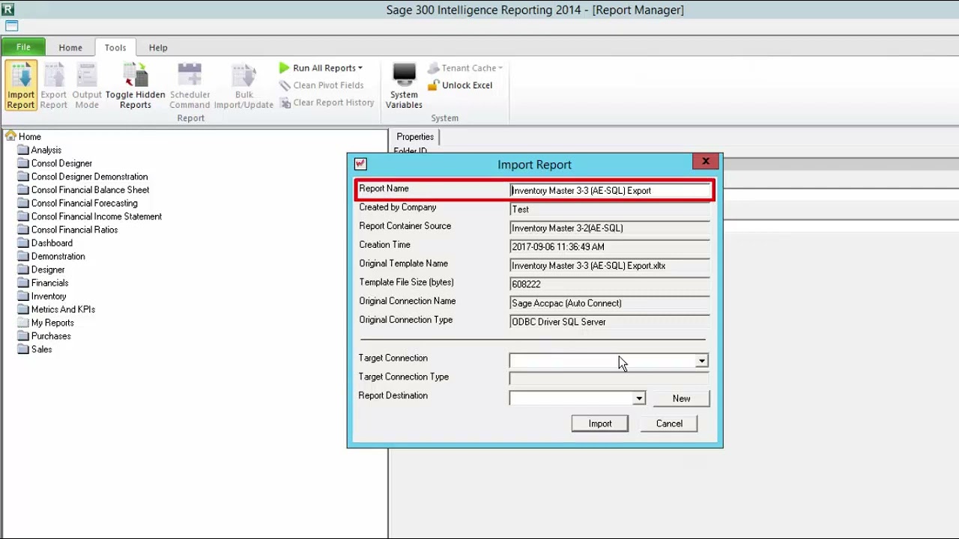
Task: Click the Target Connection Type field
Action: [609, 379]
